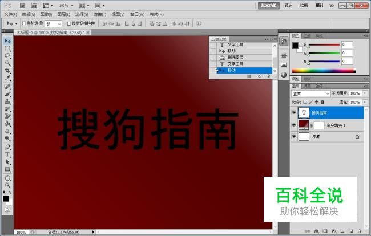
Task: Select the Zoom magnifier tool
Action: (x=7, y=185)
